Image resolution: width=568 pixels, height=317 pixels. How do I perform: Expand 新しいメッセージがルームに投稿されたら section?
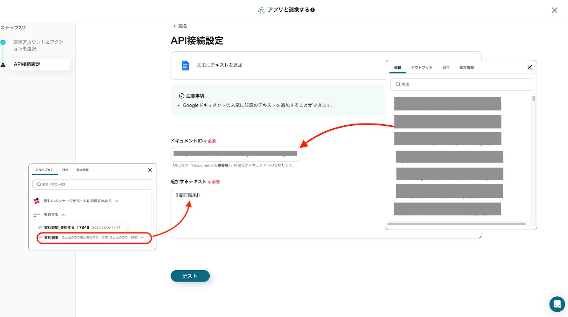click(x=116, y=201)
